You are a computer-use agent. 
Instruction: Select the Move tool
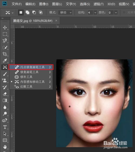(x=5, y=28)
